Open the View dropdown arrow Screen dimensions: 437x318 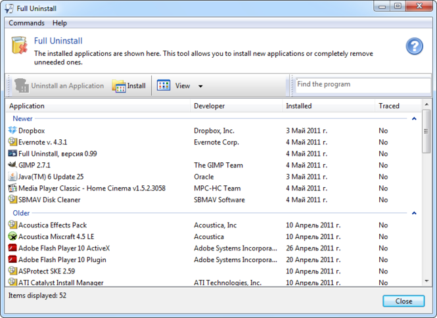[200, 86]
